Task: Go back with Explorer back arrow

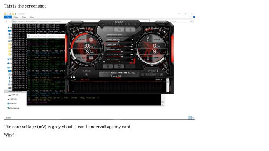Action: 7,21
